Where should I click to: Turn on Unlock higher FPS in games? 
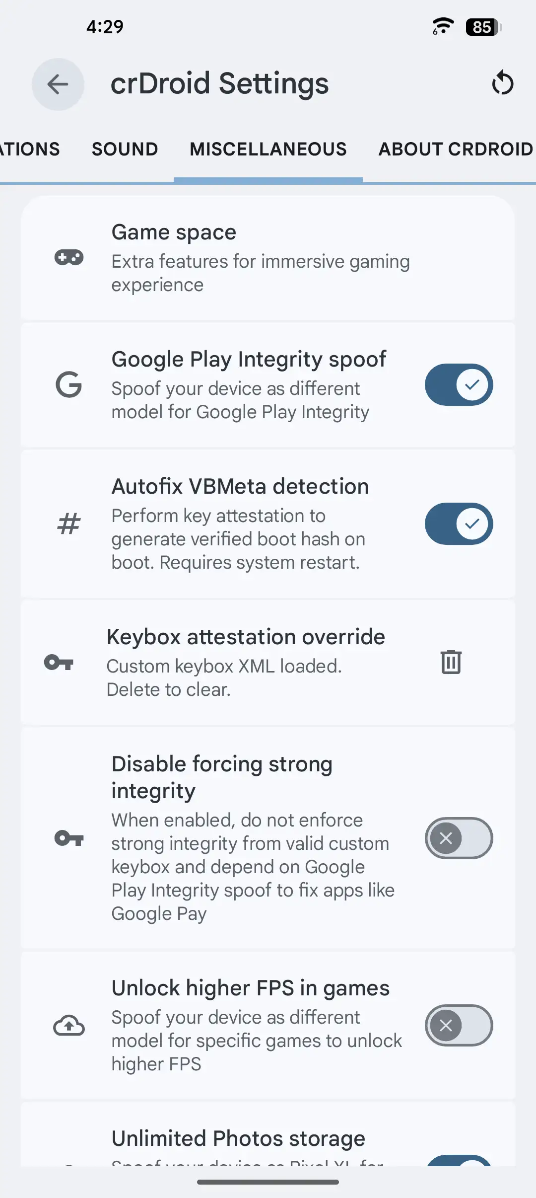pos(459,1026)
